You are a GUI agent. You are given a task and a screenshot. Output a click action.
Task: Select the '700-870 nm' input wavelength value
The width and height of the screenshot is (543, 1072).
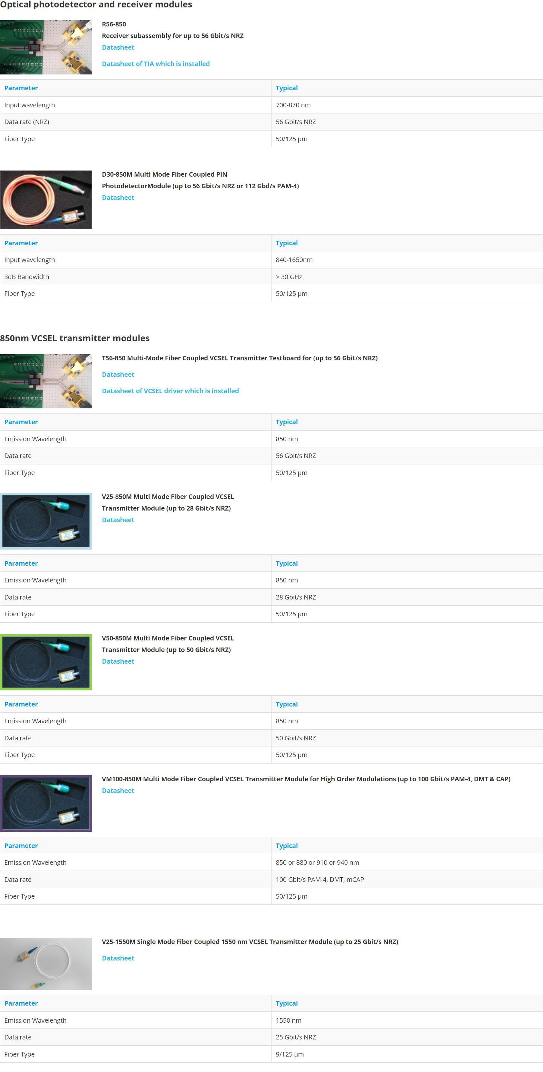pyautogui.click(x=293, y=105)
